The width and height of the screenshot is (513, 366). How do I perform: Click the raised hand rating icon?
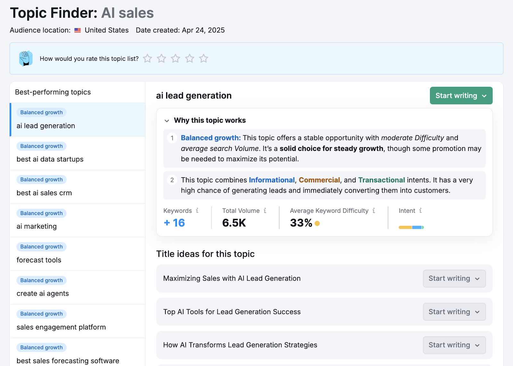click(x=25, y=58)
